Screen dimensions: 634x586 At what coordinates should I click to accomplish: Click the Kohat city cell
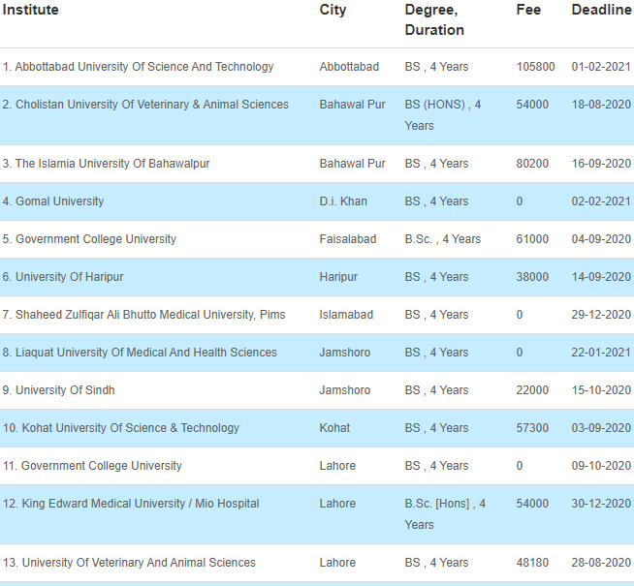point(334,428)
